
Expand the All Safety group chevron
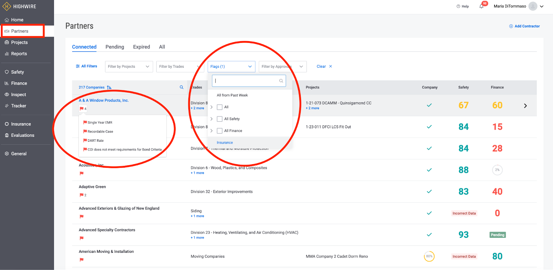point(212,119)
